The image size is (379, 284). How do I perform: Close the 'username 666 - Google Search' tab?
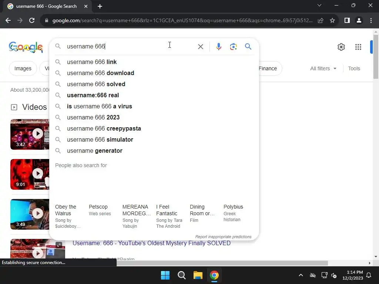(86, 6)
